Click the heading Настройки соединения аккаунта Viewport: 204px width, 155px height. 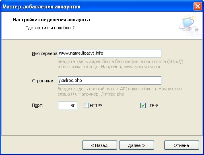[51, 20]
